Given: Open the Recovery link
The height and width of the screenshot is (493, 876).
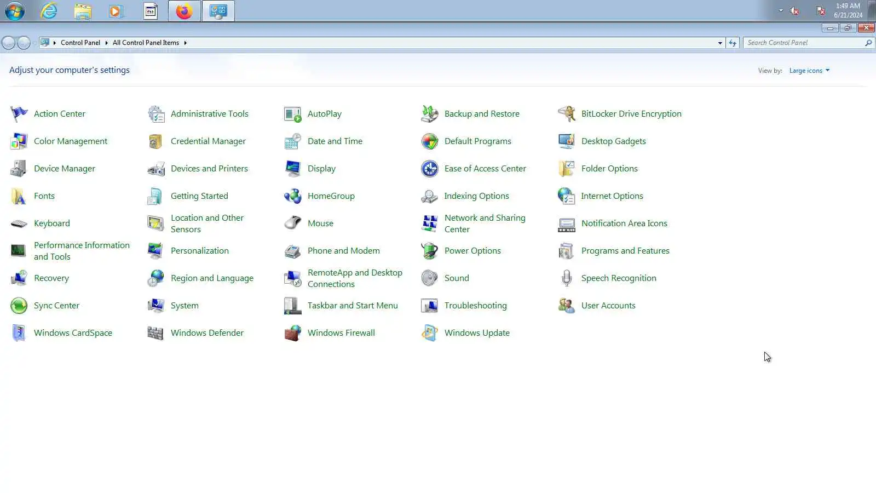Looking at the screenshot, I should [51, 278].
